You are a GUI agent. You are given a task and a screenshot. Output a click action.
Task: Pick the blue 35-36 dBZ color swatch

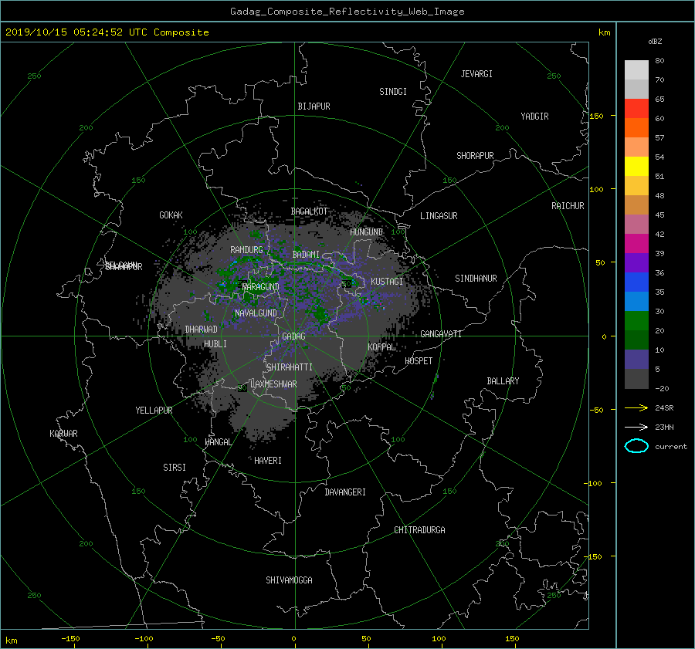tap(636, 282)
